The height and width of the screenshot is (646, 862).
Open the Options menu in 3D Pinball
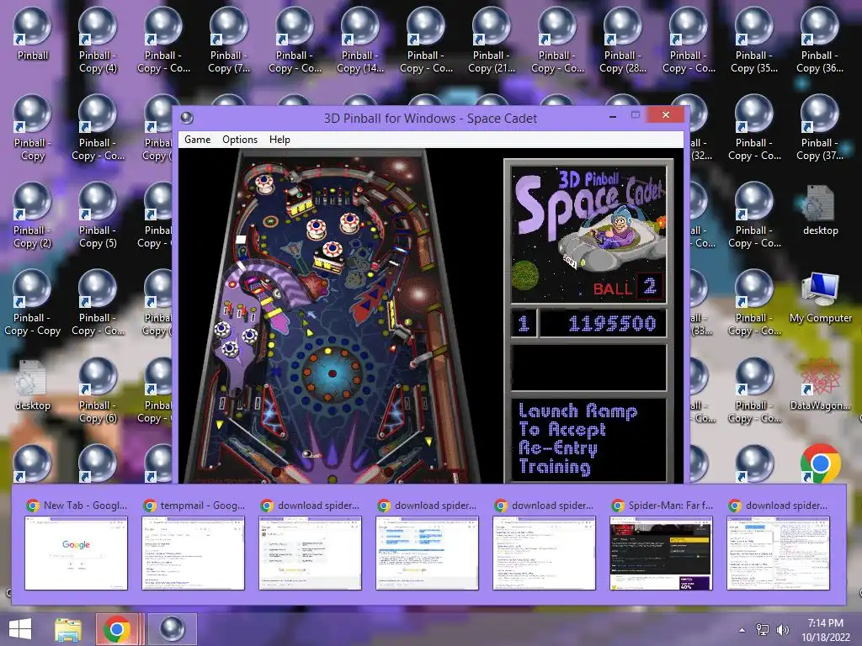pyautogui.click(x=240, y=140)
